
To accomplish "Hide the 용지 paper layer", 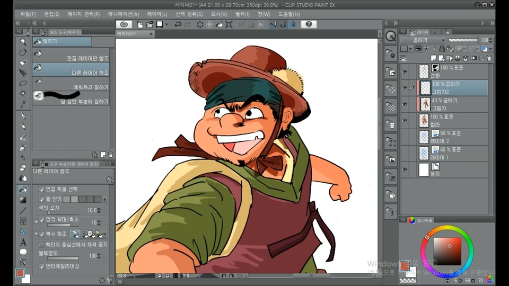I will point(405,169).
